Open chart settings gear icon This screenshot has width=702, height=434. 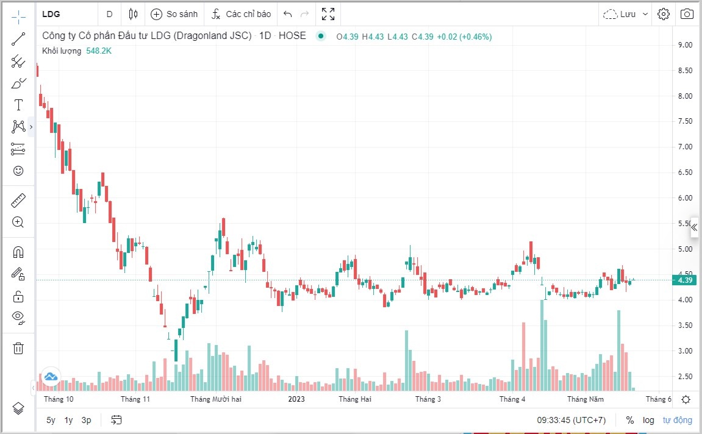(664, 14)
